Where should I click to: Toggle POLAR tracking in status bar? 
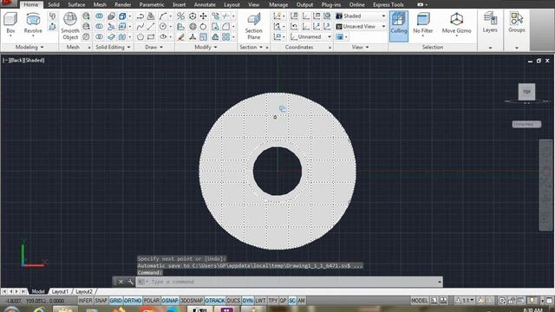[x=152, y=301]
